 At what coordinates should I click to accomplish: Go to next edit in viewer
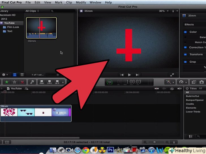point(138,75)
